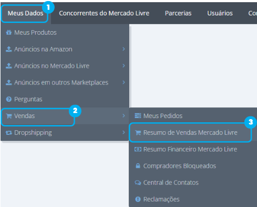The width and height of the screenshot is (257, 207).
Task: Expand the Dropshipping submenu chevron
Action: [x=124, y=132]
